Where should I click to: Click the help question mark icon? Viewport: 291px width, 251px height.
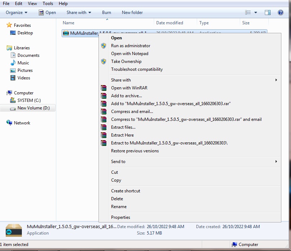[281, 13]
